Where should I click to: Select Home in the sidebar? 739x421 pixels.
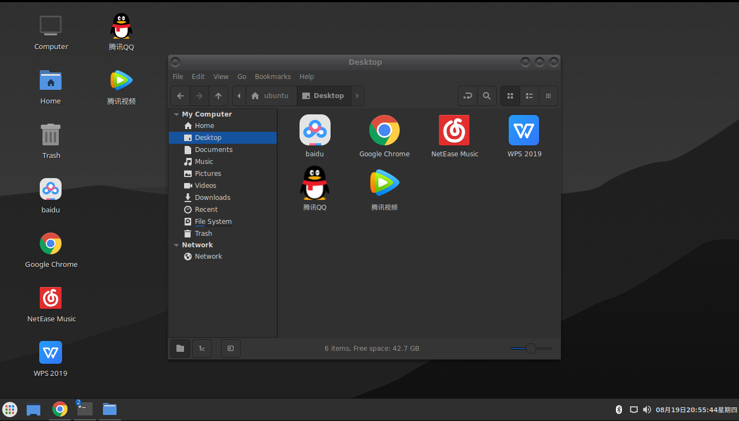point(223,126)
